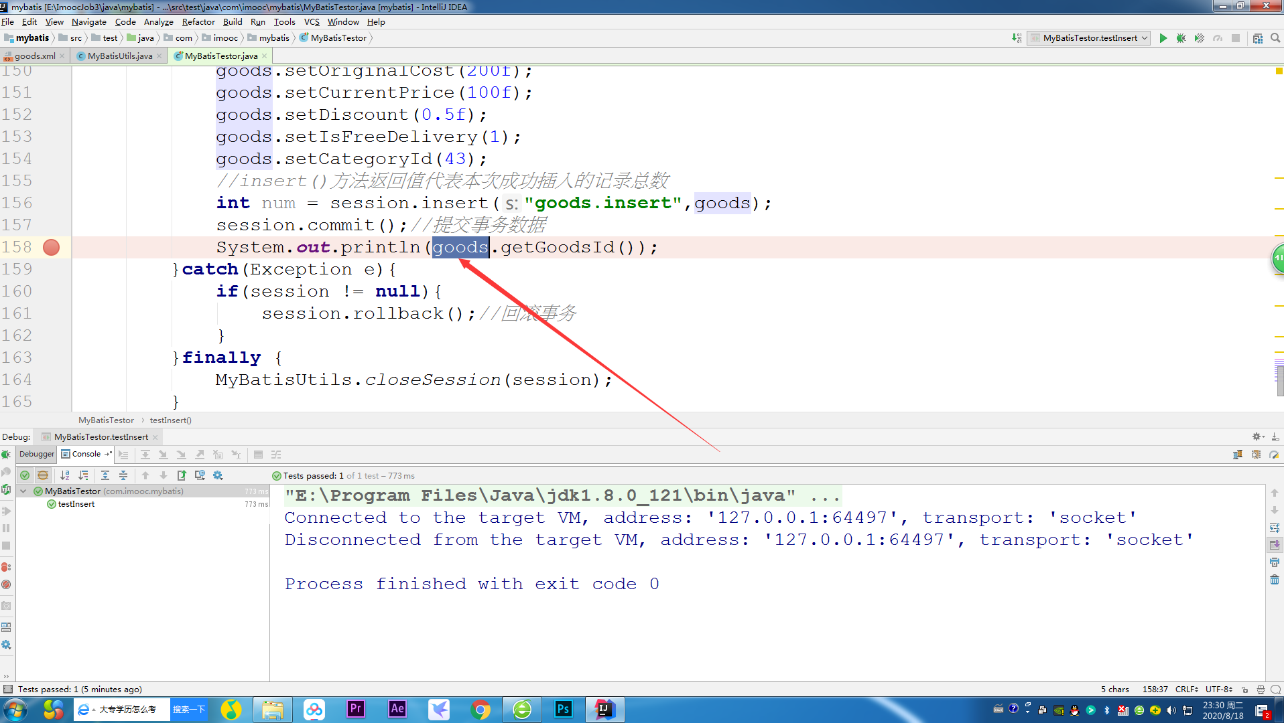Toggle showing ignored tests

(43, 475)
